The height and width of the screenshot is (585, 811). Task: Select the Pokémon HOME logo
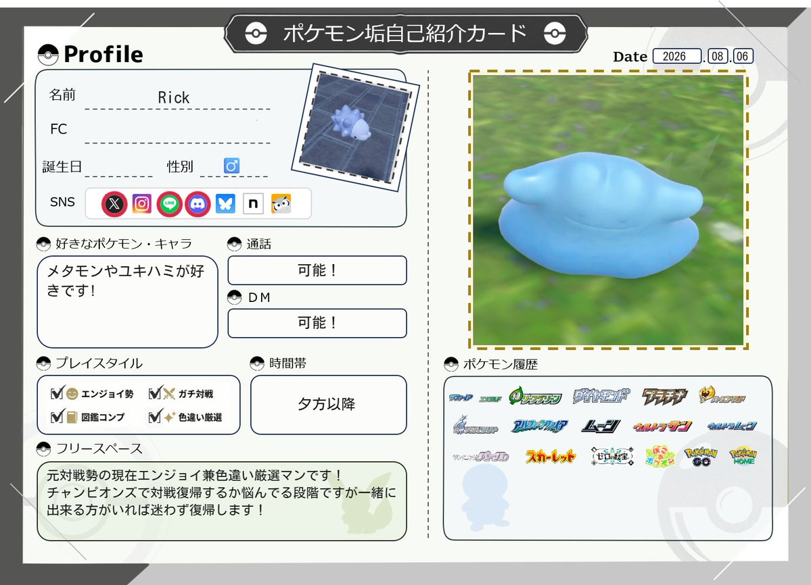pos(743,456)
